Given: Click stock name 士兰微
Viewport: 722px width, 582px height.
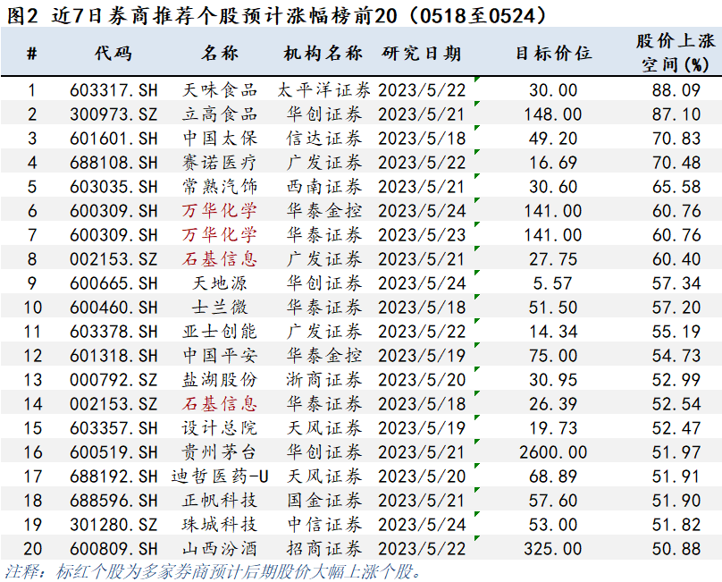Looking at the screenshot, I should 220,308.
